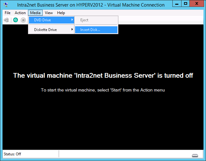This screenshot has width=206, height=161.
Task: Open the Help menu
Action: pos(61,13)
